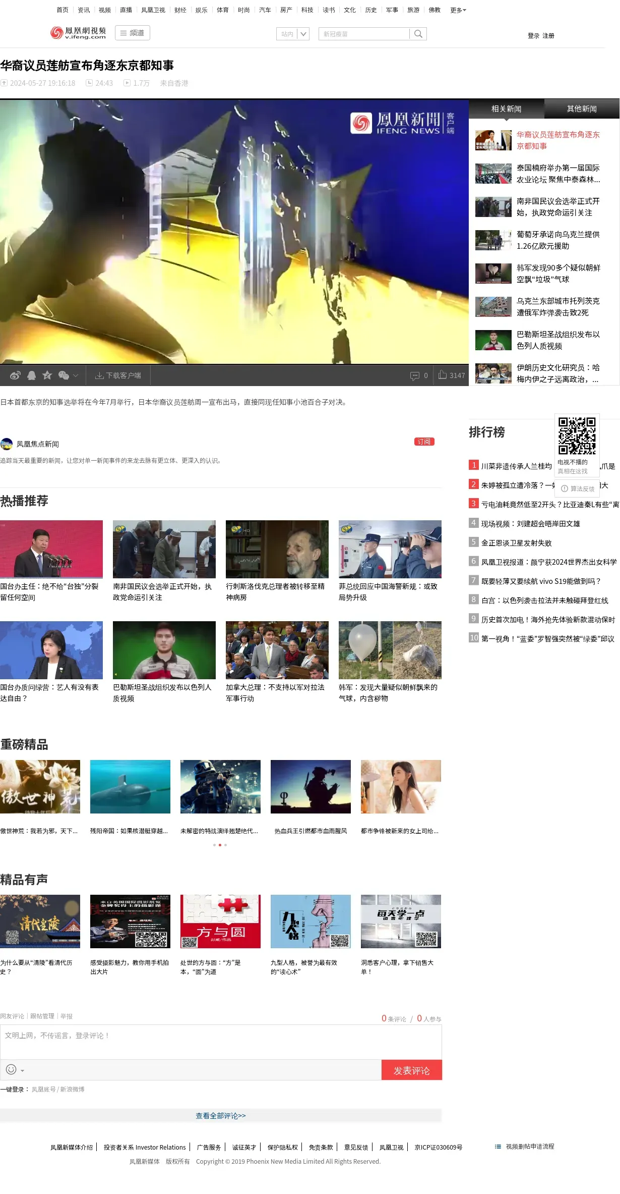Open 韩军：发现大量疑似朝鲜飘来的气球 video
620x1194 pixels.
[390, 650]
